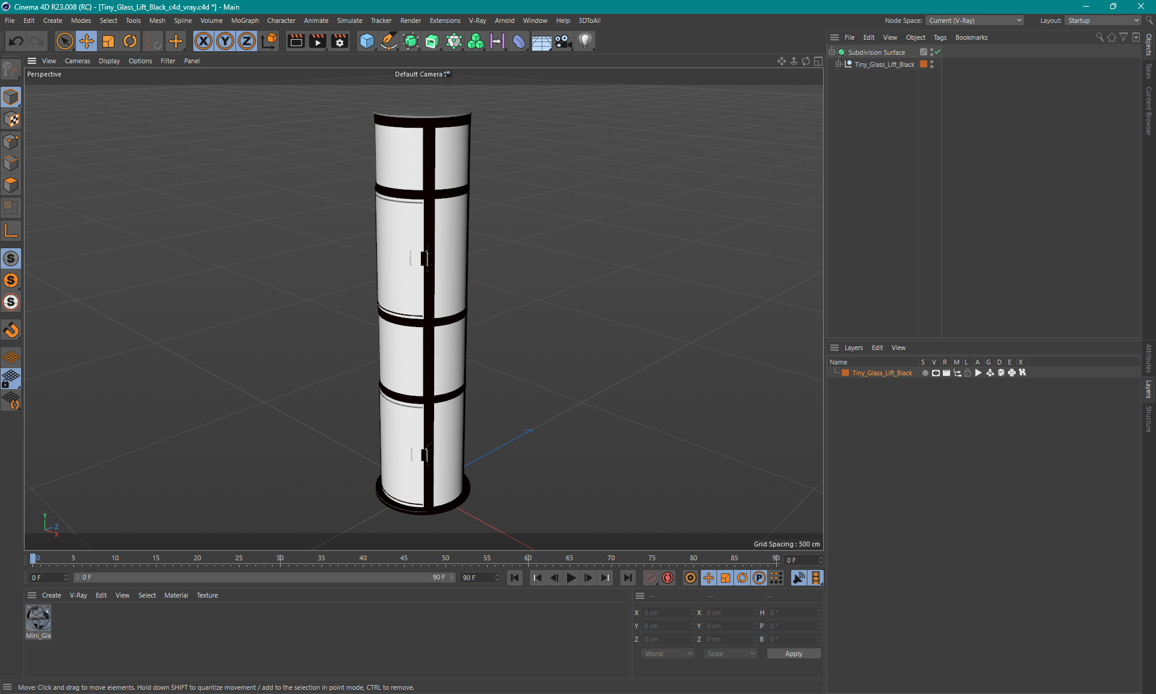Viewport: 1156px width, 694px height.
Task: Select the Scale tool
Action: pyautogui.click(x=108, y=41)
